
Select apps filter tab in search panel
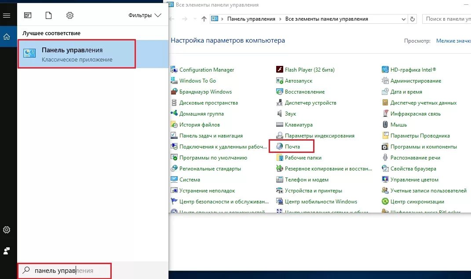point(28,15)
